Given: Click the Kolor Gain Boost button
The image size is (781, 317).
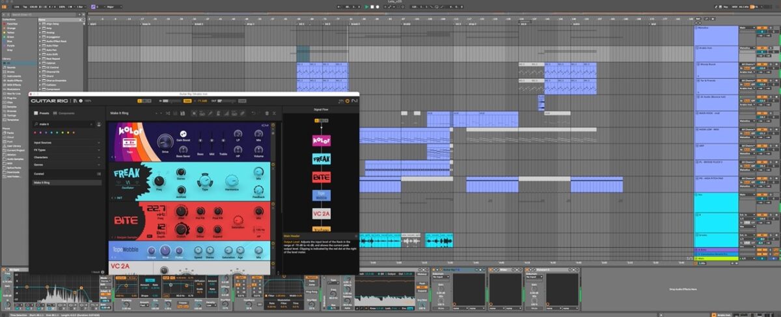Looking at the screenshot, I should [183, 134].
